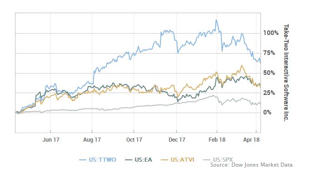Screen dimensions: 310x173
Task: Click the gray US:SPX legend line swatch
Action: pos(207,160)
